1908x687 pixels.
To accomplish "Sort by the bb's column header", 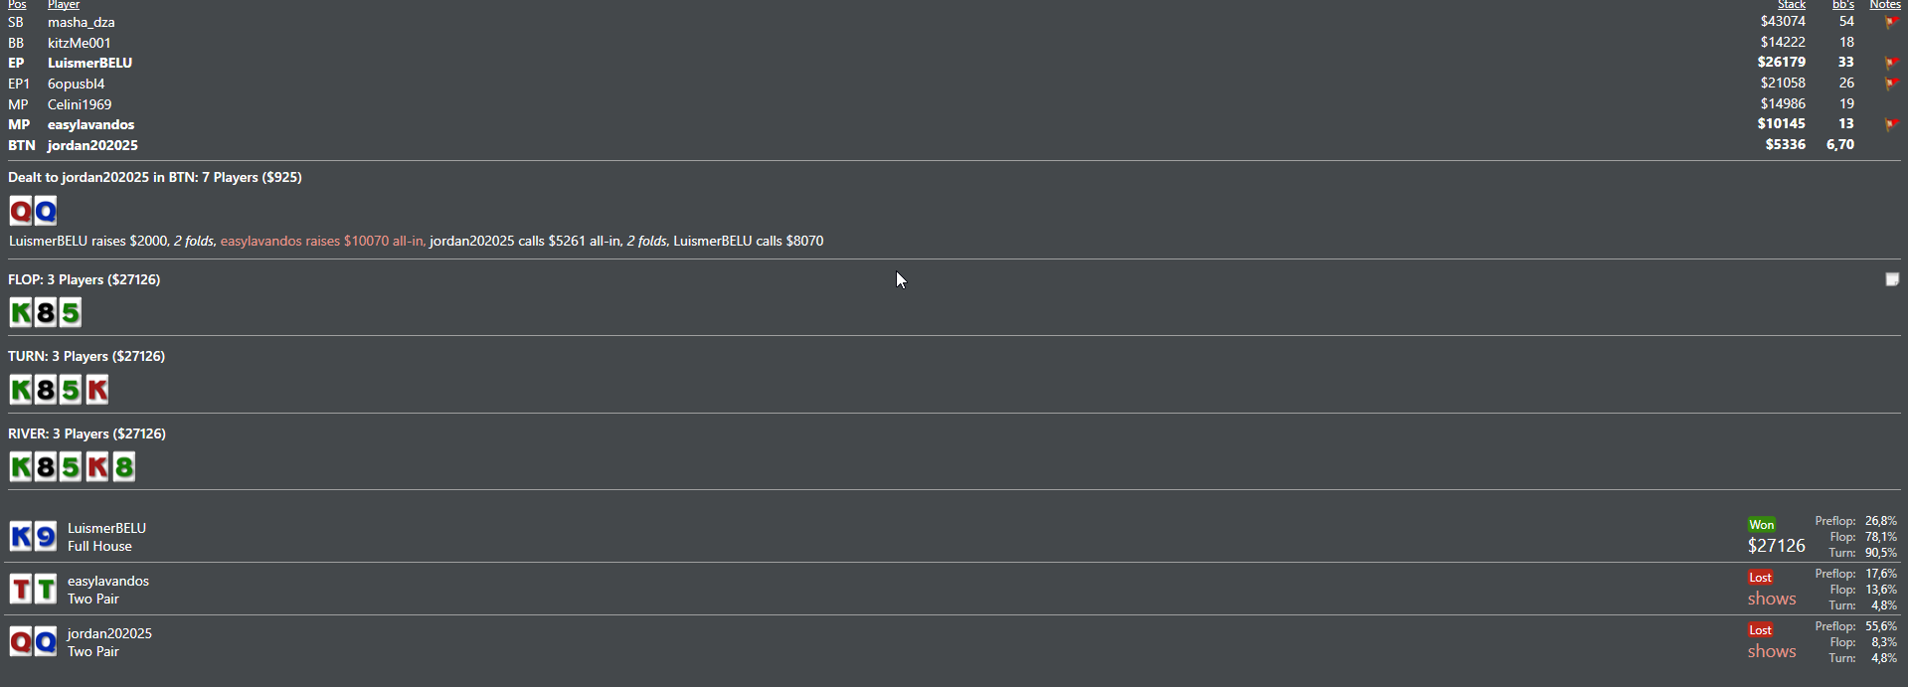I will (1842, 5).
